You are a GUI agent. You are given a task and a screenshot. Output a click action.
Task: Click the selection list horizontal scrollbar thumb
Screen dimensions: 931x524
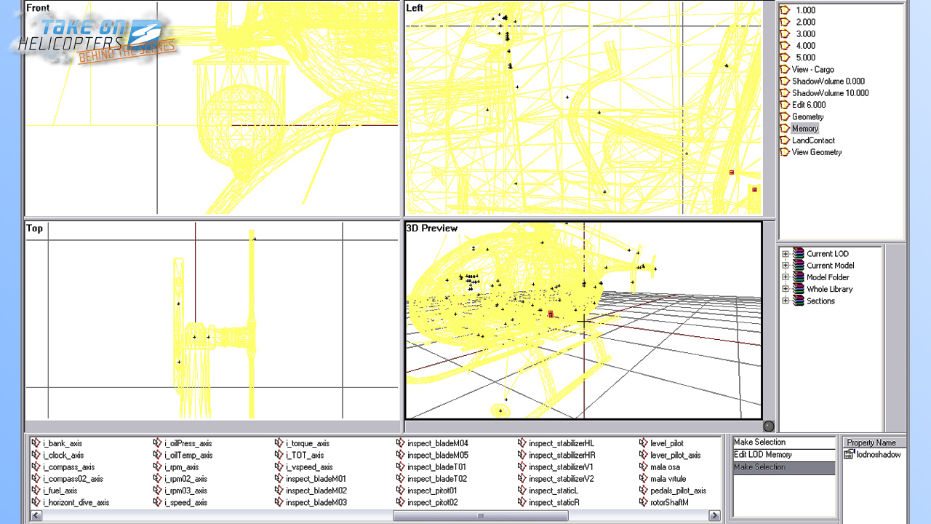pyautogui.click(x=480, y=516)
